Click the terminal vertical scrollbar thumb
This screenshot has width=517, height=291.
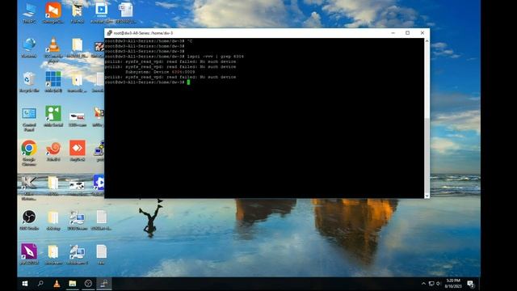(x=427, y=155)
